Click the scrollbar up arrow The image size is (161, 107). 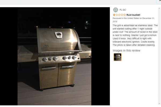click(x=159, y=8)
